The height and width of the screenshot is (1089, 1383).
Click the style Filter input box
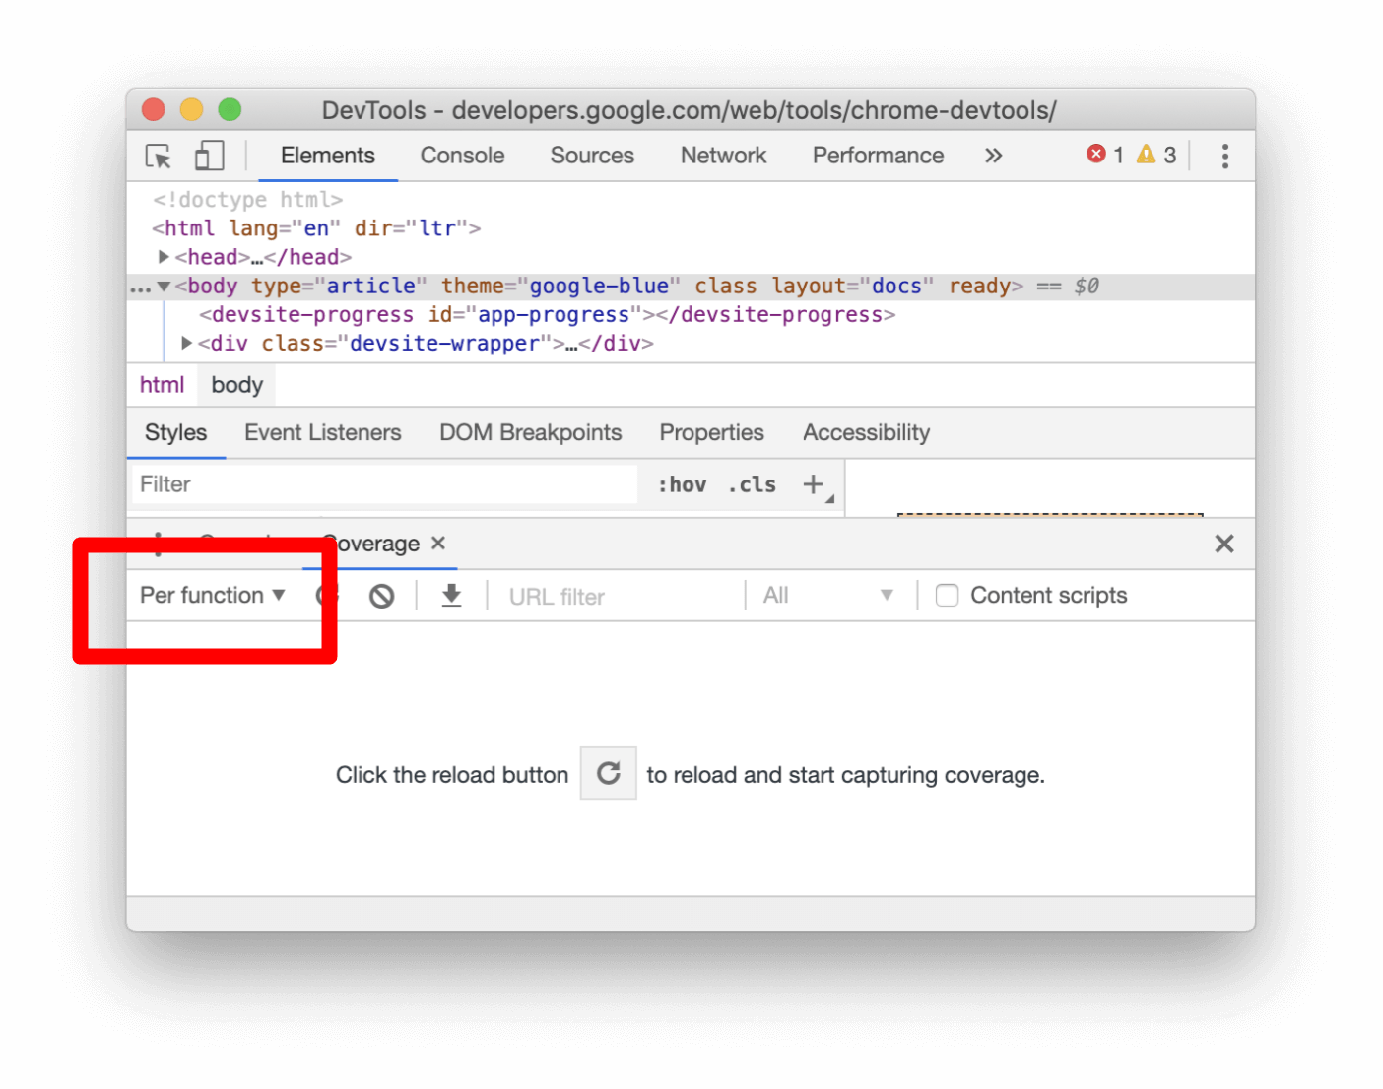point(384,483)
